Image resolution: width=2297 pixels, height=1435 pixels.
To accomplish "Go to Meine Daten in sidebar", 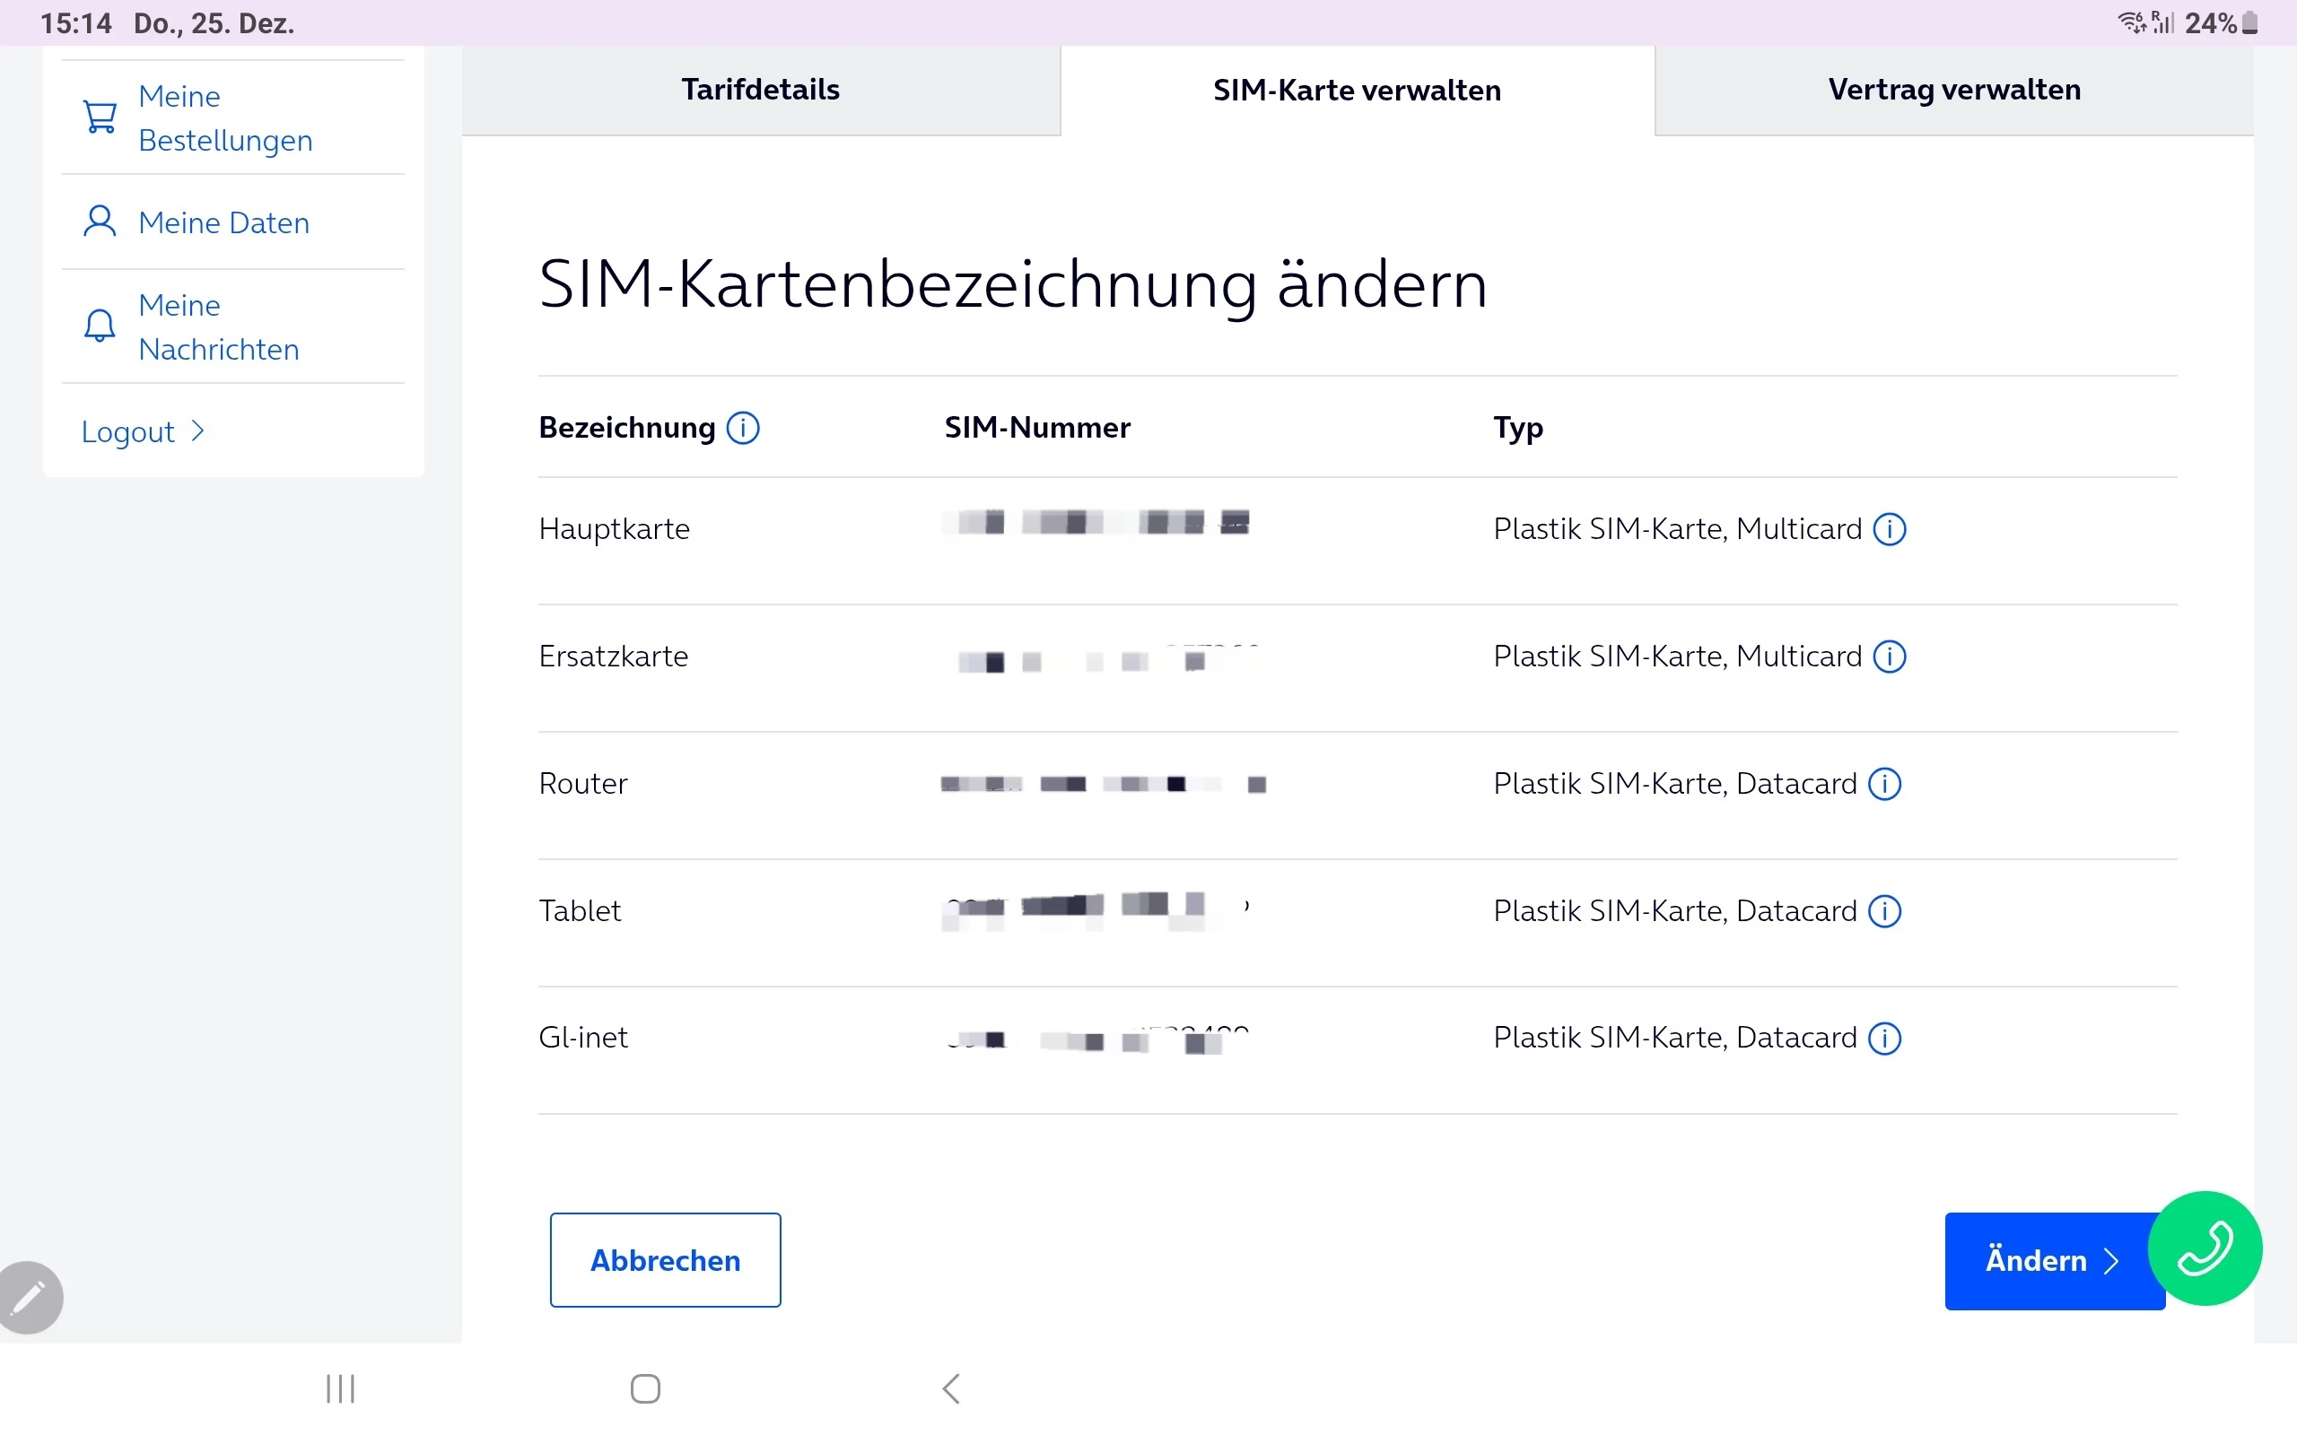I will 223,223.
